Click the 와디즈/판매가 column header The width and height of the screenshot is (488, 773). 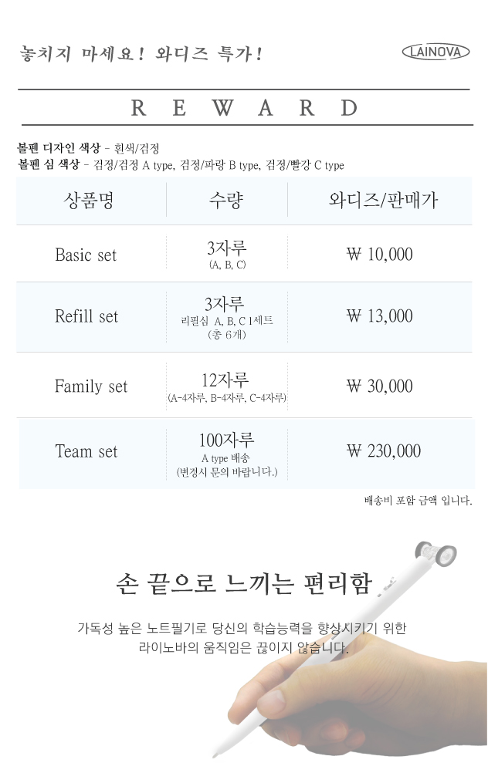click(x=384, y=200)
